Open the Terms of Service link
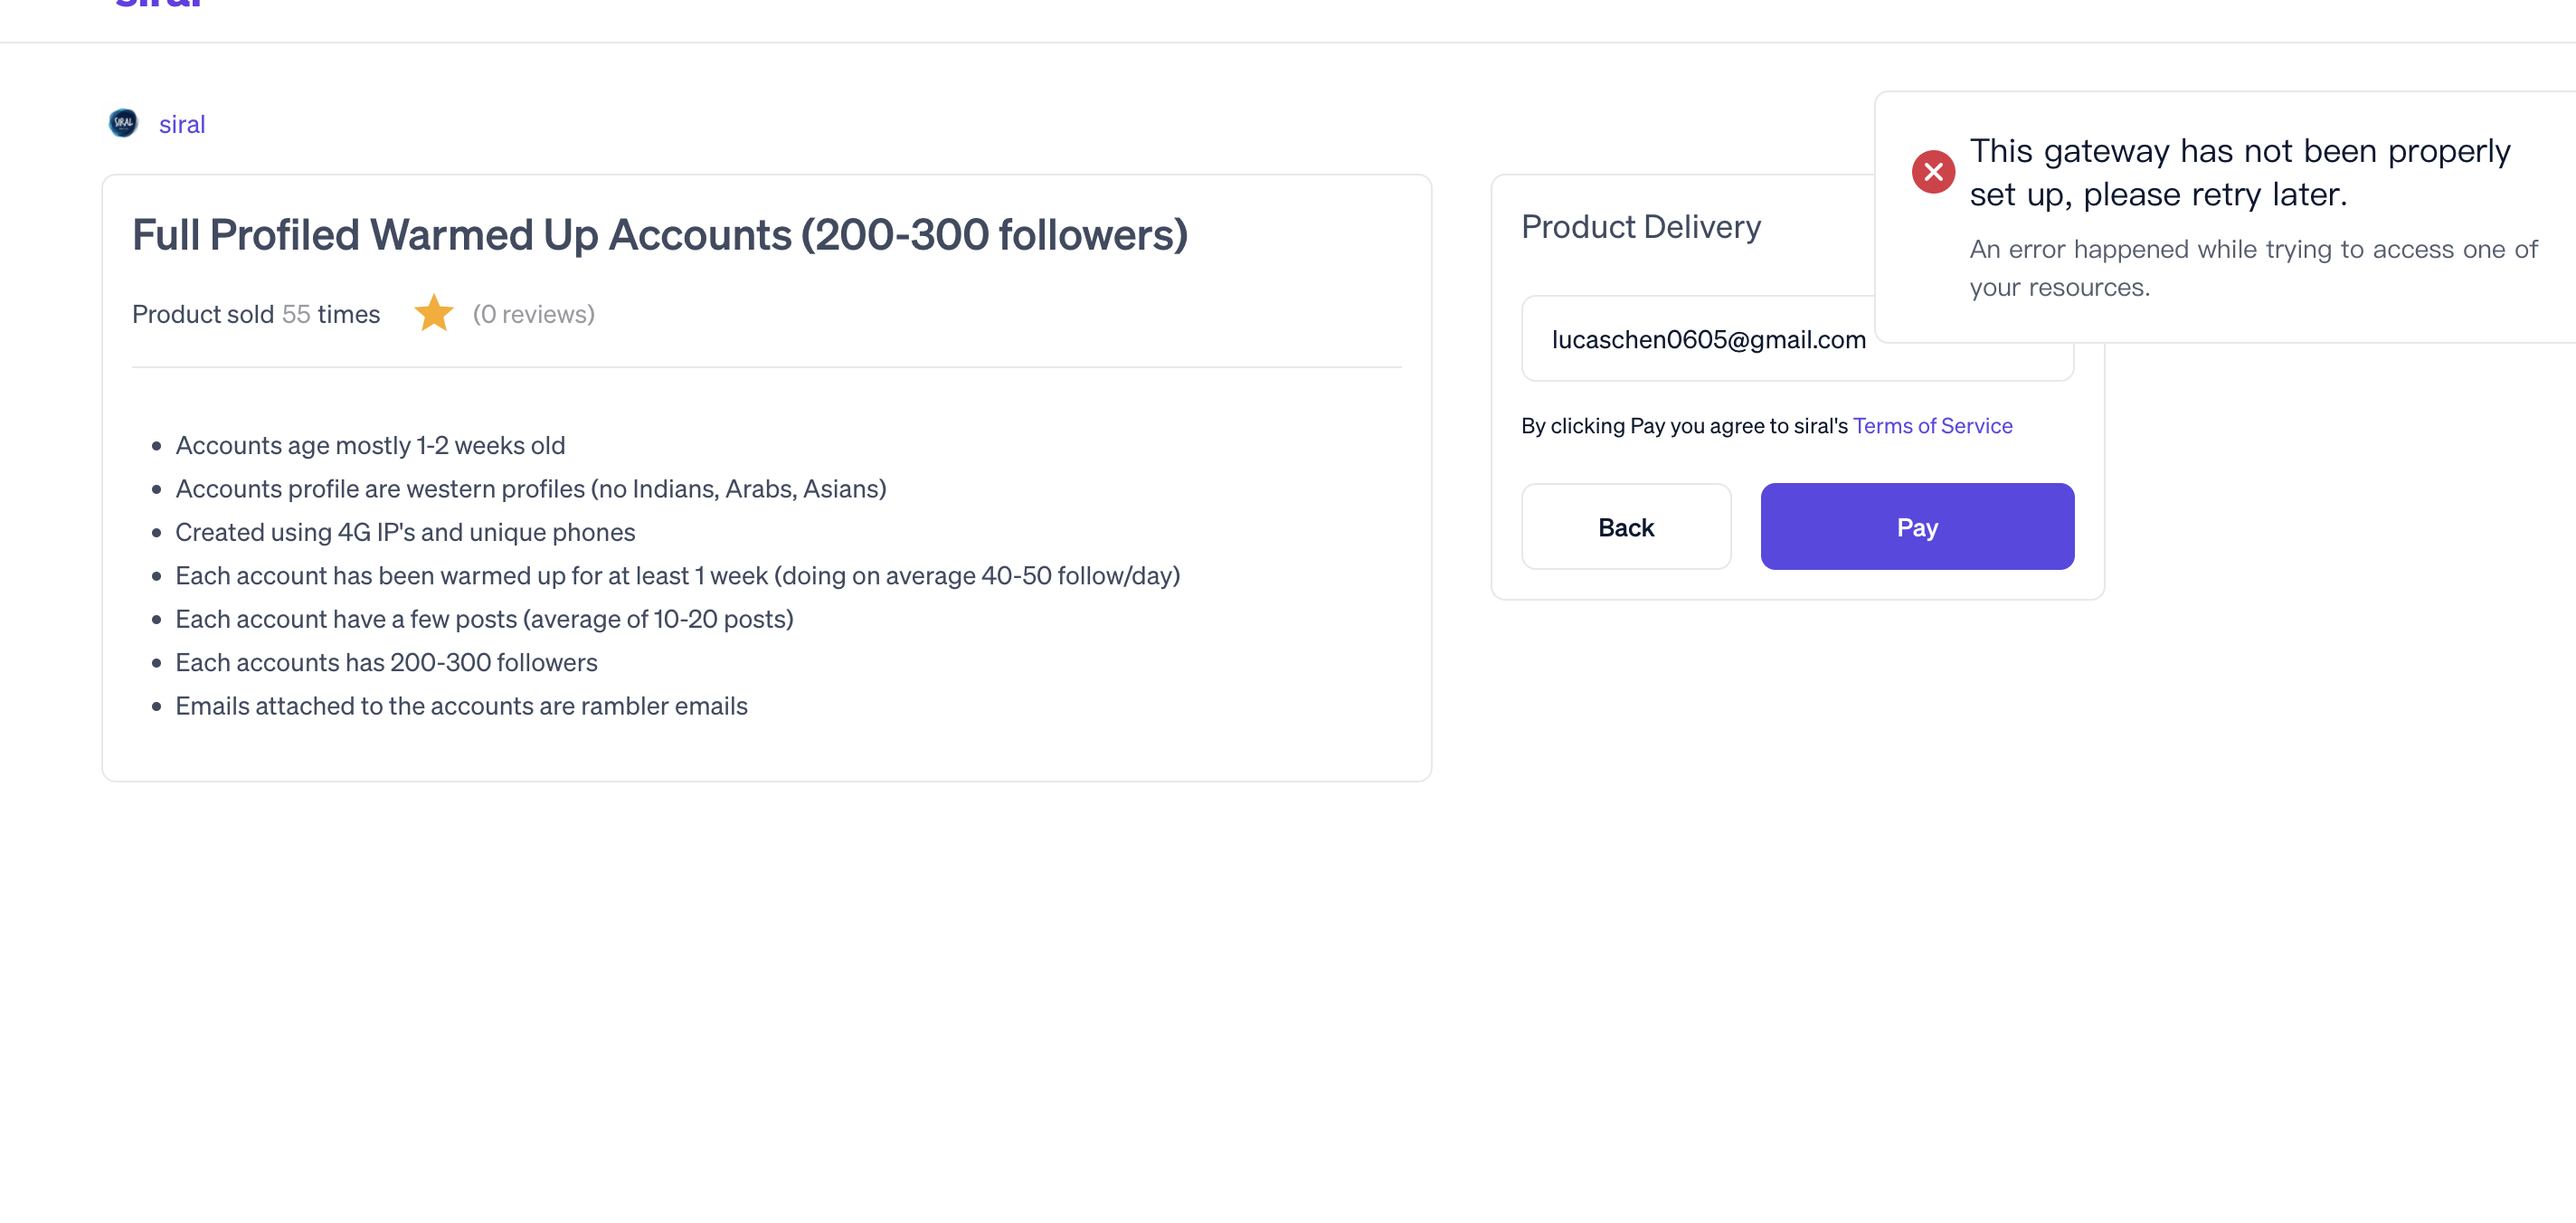Viewport: 2576px width, 1223px height. pos(1932,426)
